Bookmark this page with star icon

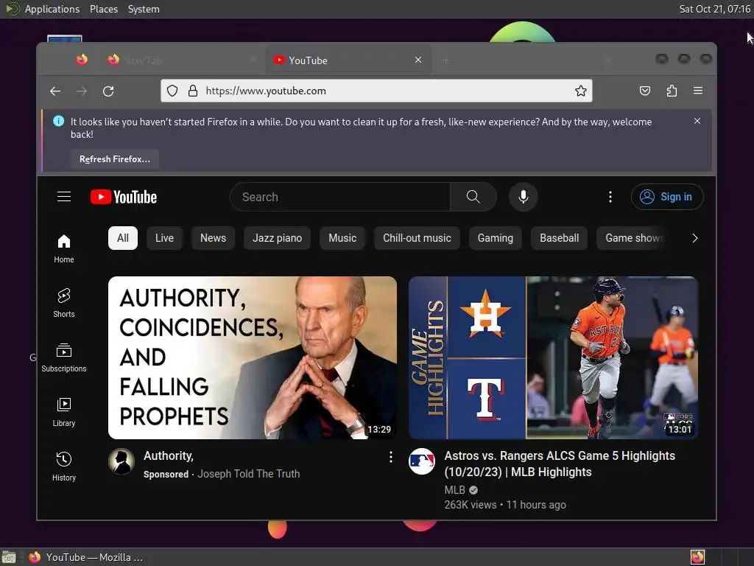(x=580, y=91)
